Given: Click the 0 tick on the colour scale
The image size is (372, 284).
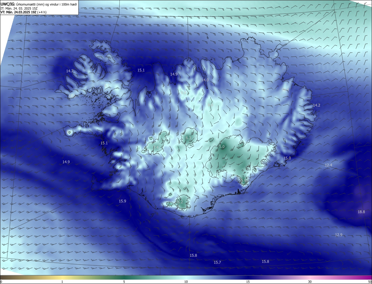Looking at the screenshot, I should pyautogui.click(x=1, y=282).
